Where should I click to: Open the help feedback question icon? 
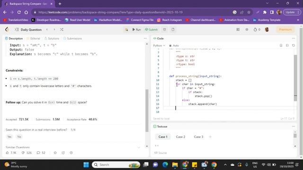coord(71,153)
